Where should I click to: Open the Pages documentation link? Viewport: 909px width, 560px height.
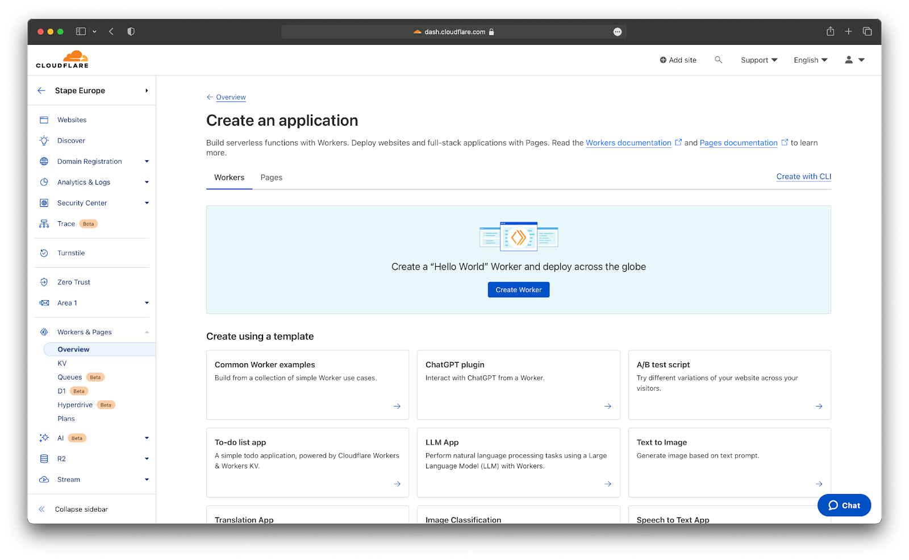[739, 143]
